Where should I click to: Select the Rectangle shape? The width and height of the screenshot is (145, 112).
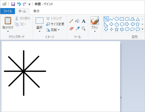122,19
